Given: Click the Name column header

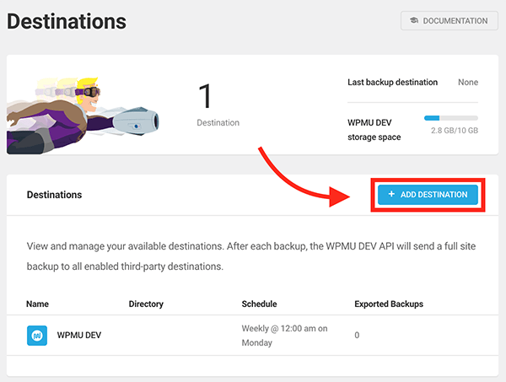Looking at the screenshot, I should [38, 304].
